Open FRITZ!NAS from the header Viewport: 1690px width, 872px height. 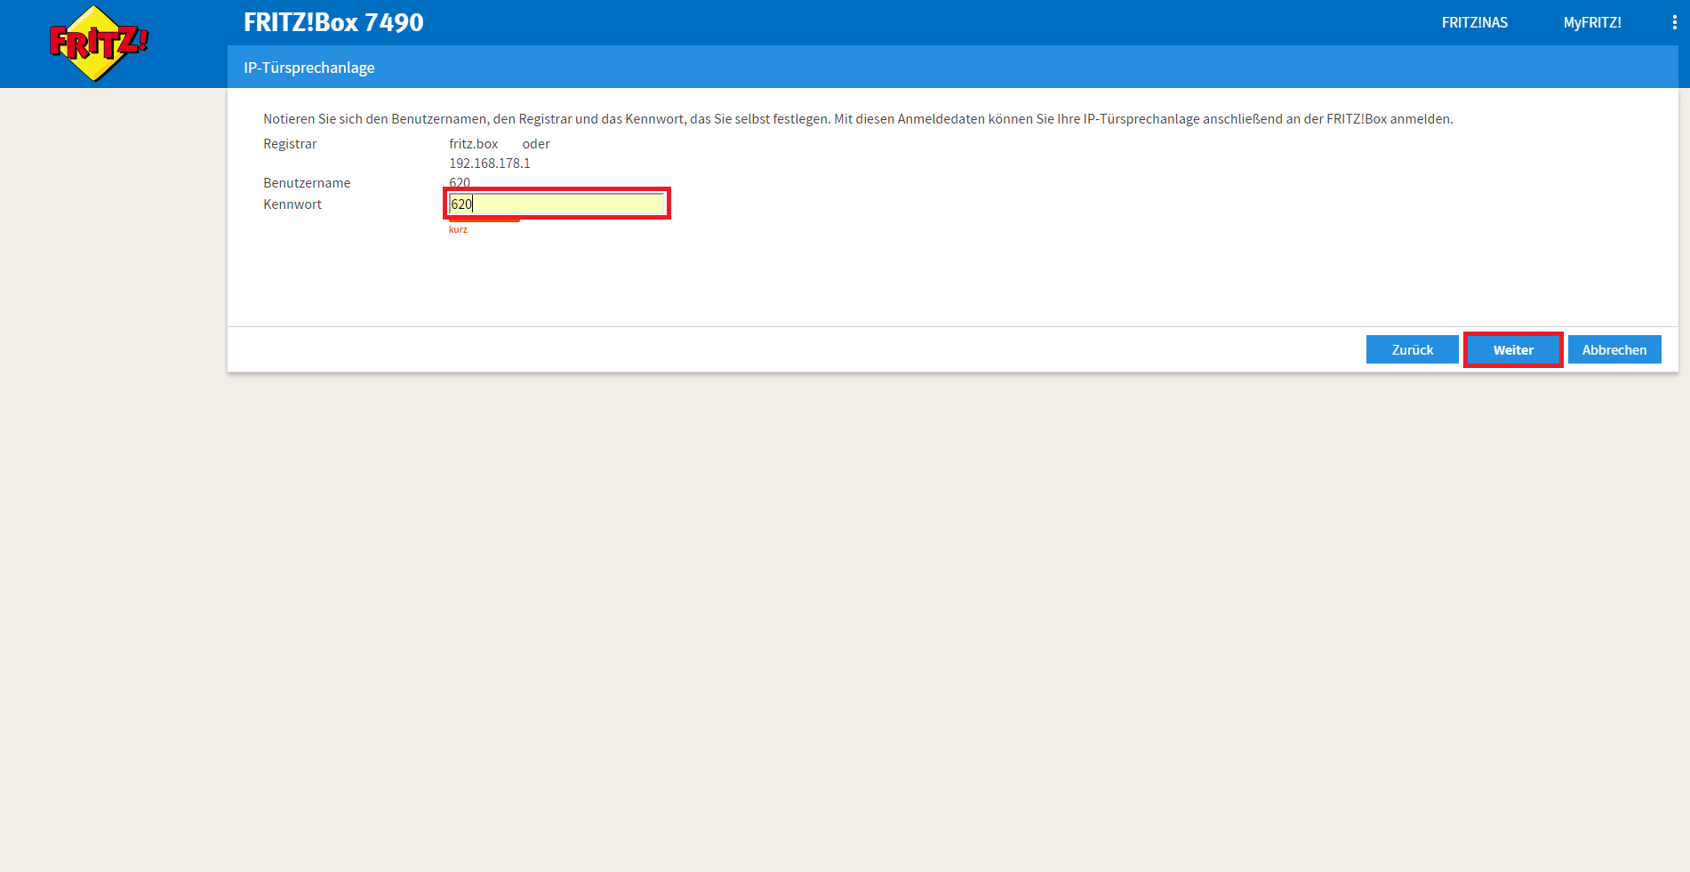click(1474, 23)
